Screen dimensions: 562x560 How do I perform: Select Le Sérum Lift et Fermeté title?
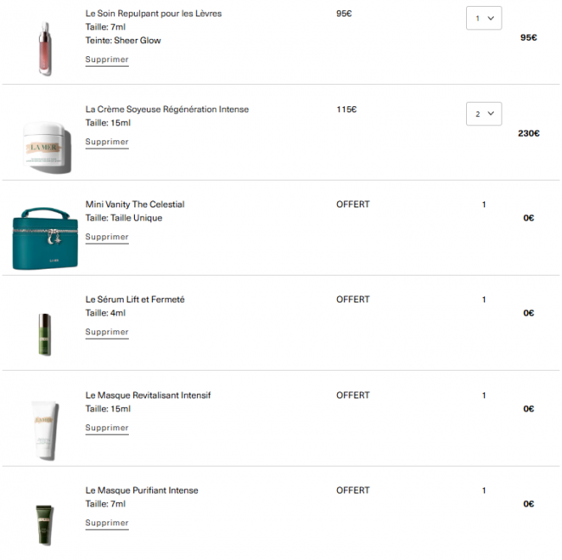[135, 300]
